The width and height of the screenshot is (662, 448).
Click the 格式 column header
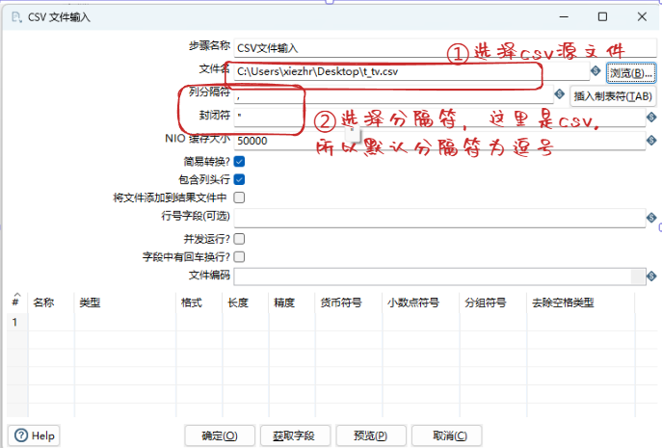199,303
